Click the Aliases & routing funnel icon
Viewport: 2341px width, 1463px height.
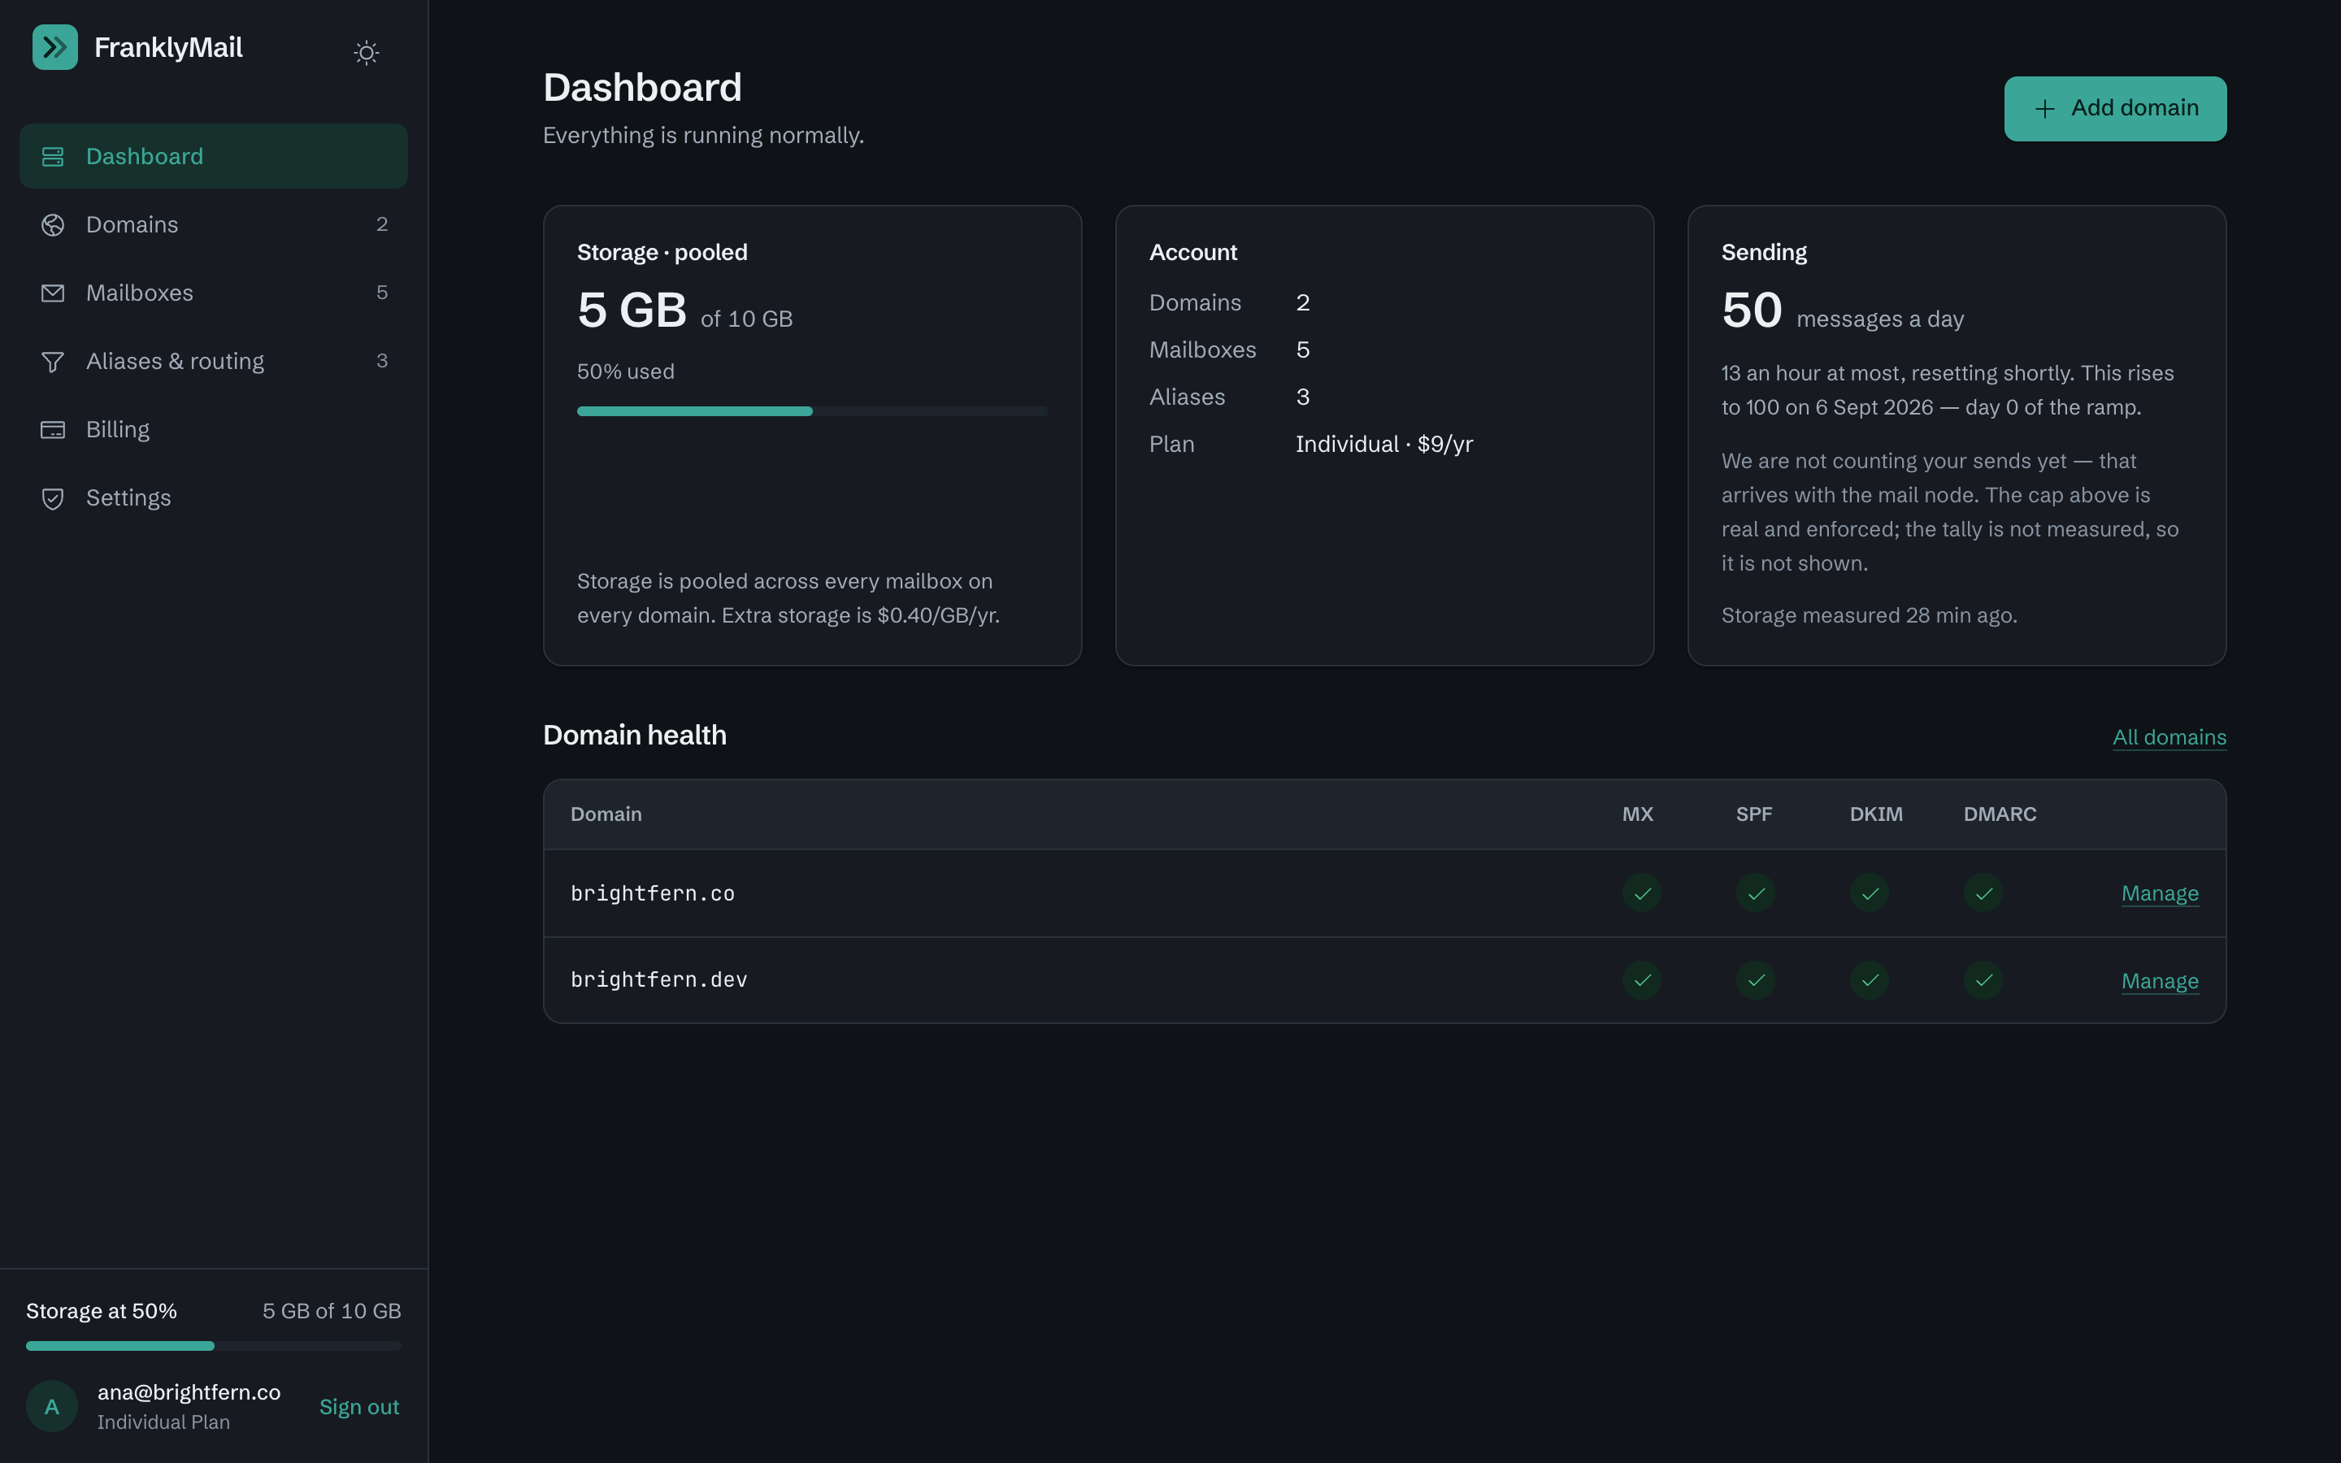(53, 362)
